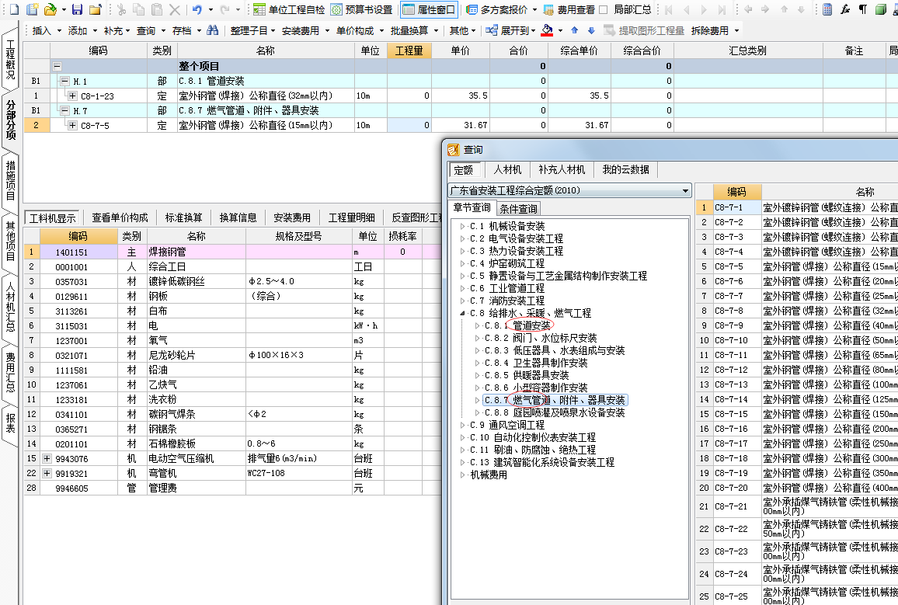The width and height of the screenshot is (898, 605).
Task: Click the paint bucket fill color icon
Action: point(547,30)
